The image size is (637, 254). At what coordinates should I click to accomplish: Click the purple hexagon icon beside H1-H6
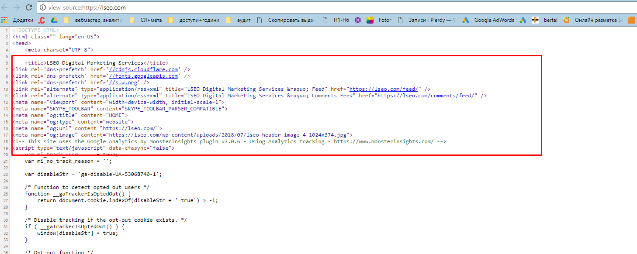click(357, 20)
